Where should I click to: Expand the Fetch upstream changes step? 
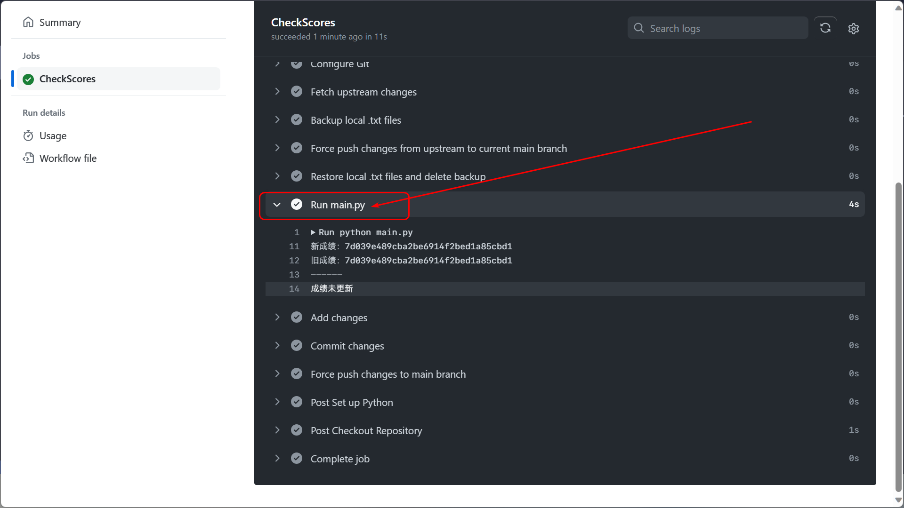[x=277, y=91]
